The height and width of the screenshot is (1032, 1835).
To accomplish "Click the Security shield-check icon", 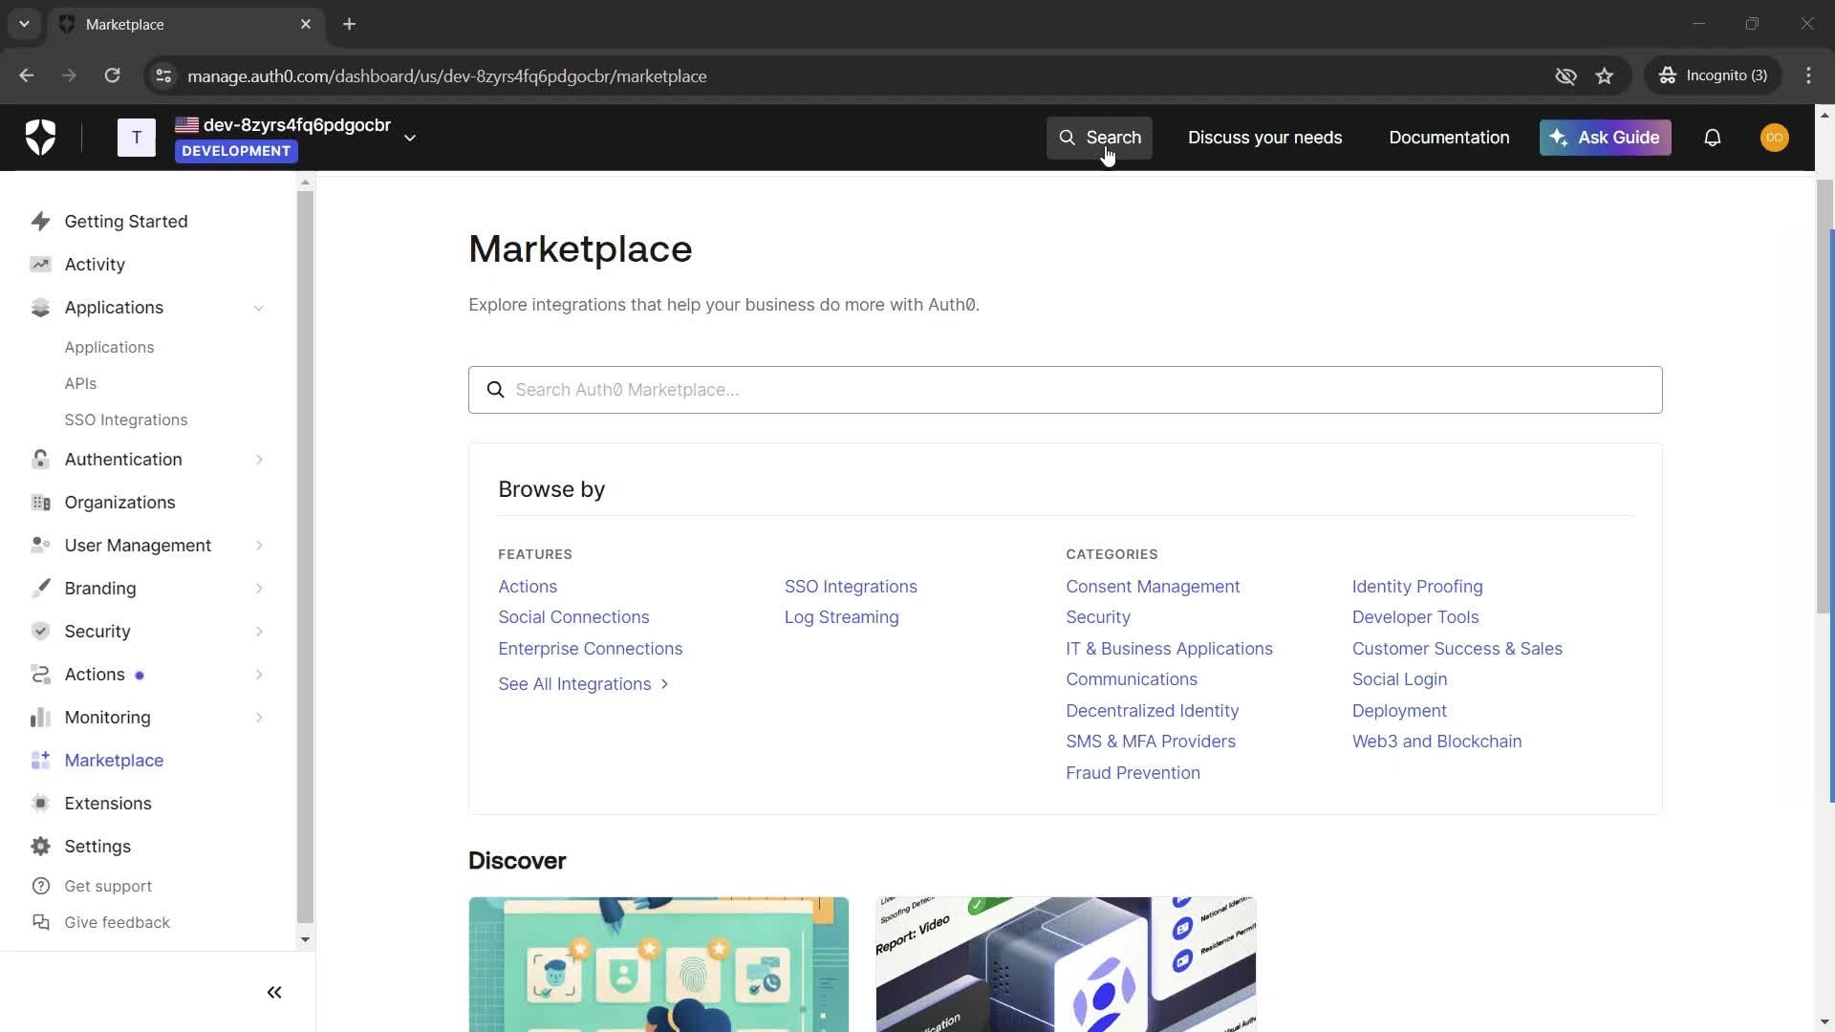I will pos(40,632).
